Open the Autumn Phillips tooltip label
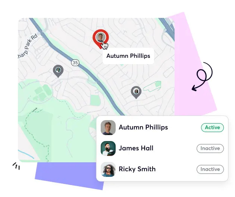The image size is (235, 197). tap(128, 56)
